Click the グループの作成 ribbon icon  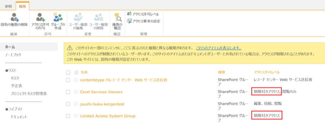pyautogui.click(x=58, y=17)
